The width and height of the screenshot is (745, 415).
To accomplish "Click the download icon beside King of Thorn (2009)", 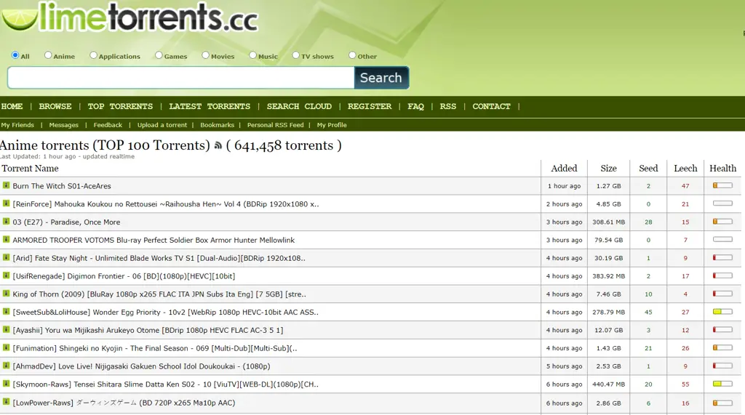I will click(x=6, y=294).
